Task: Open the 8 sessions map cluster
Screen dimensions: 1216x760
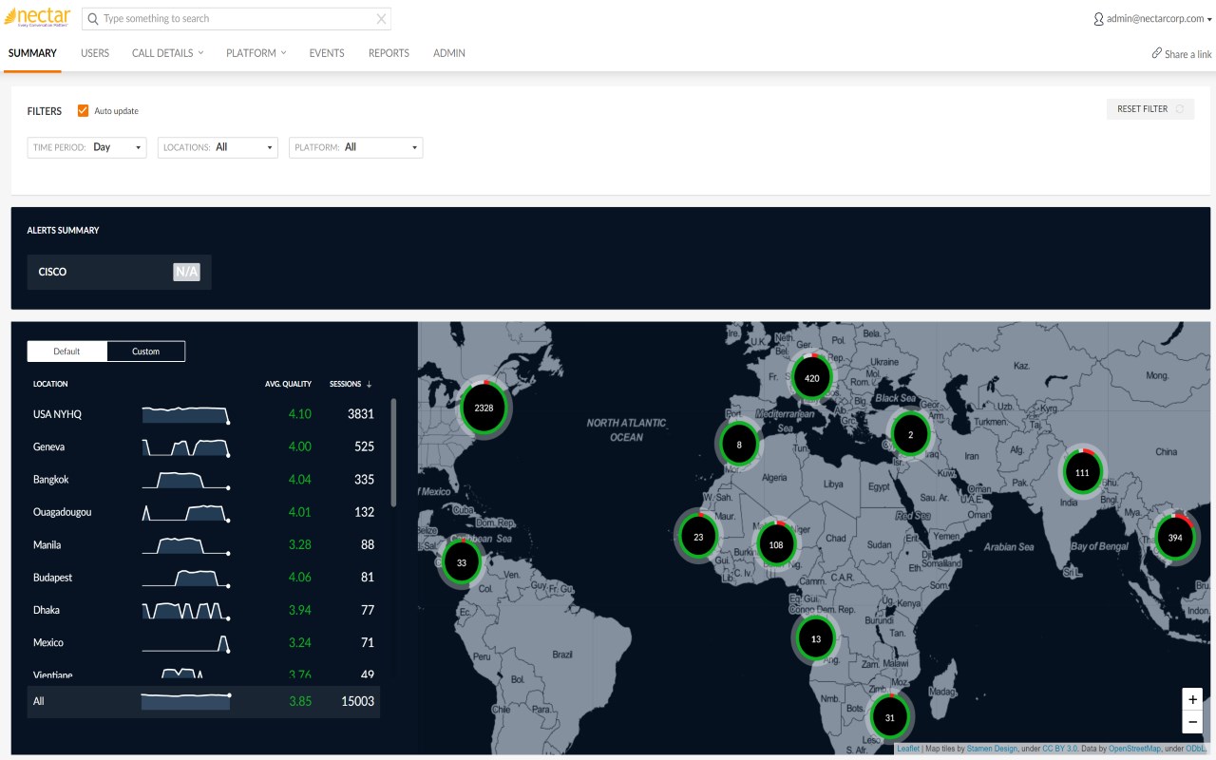Action: pos(739,444)
